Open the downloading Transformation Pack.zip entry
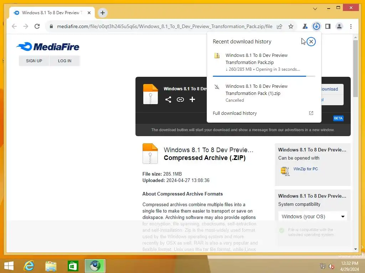The image size is (365, 273). coord(264,62)
